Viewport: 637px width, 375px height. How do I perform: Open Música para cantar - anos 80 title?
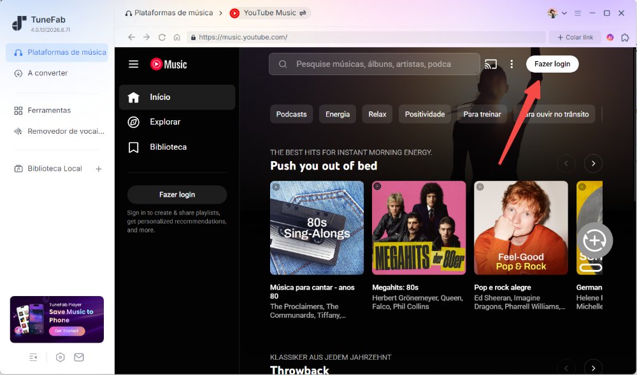312,292
